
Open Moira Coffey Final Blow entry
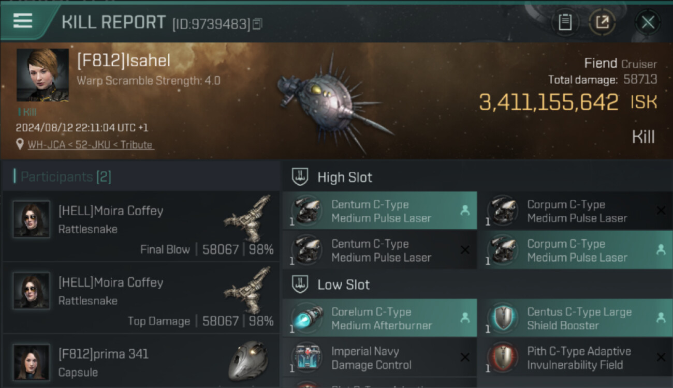141,226
